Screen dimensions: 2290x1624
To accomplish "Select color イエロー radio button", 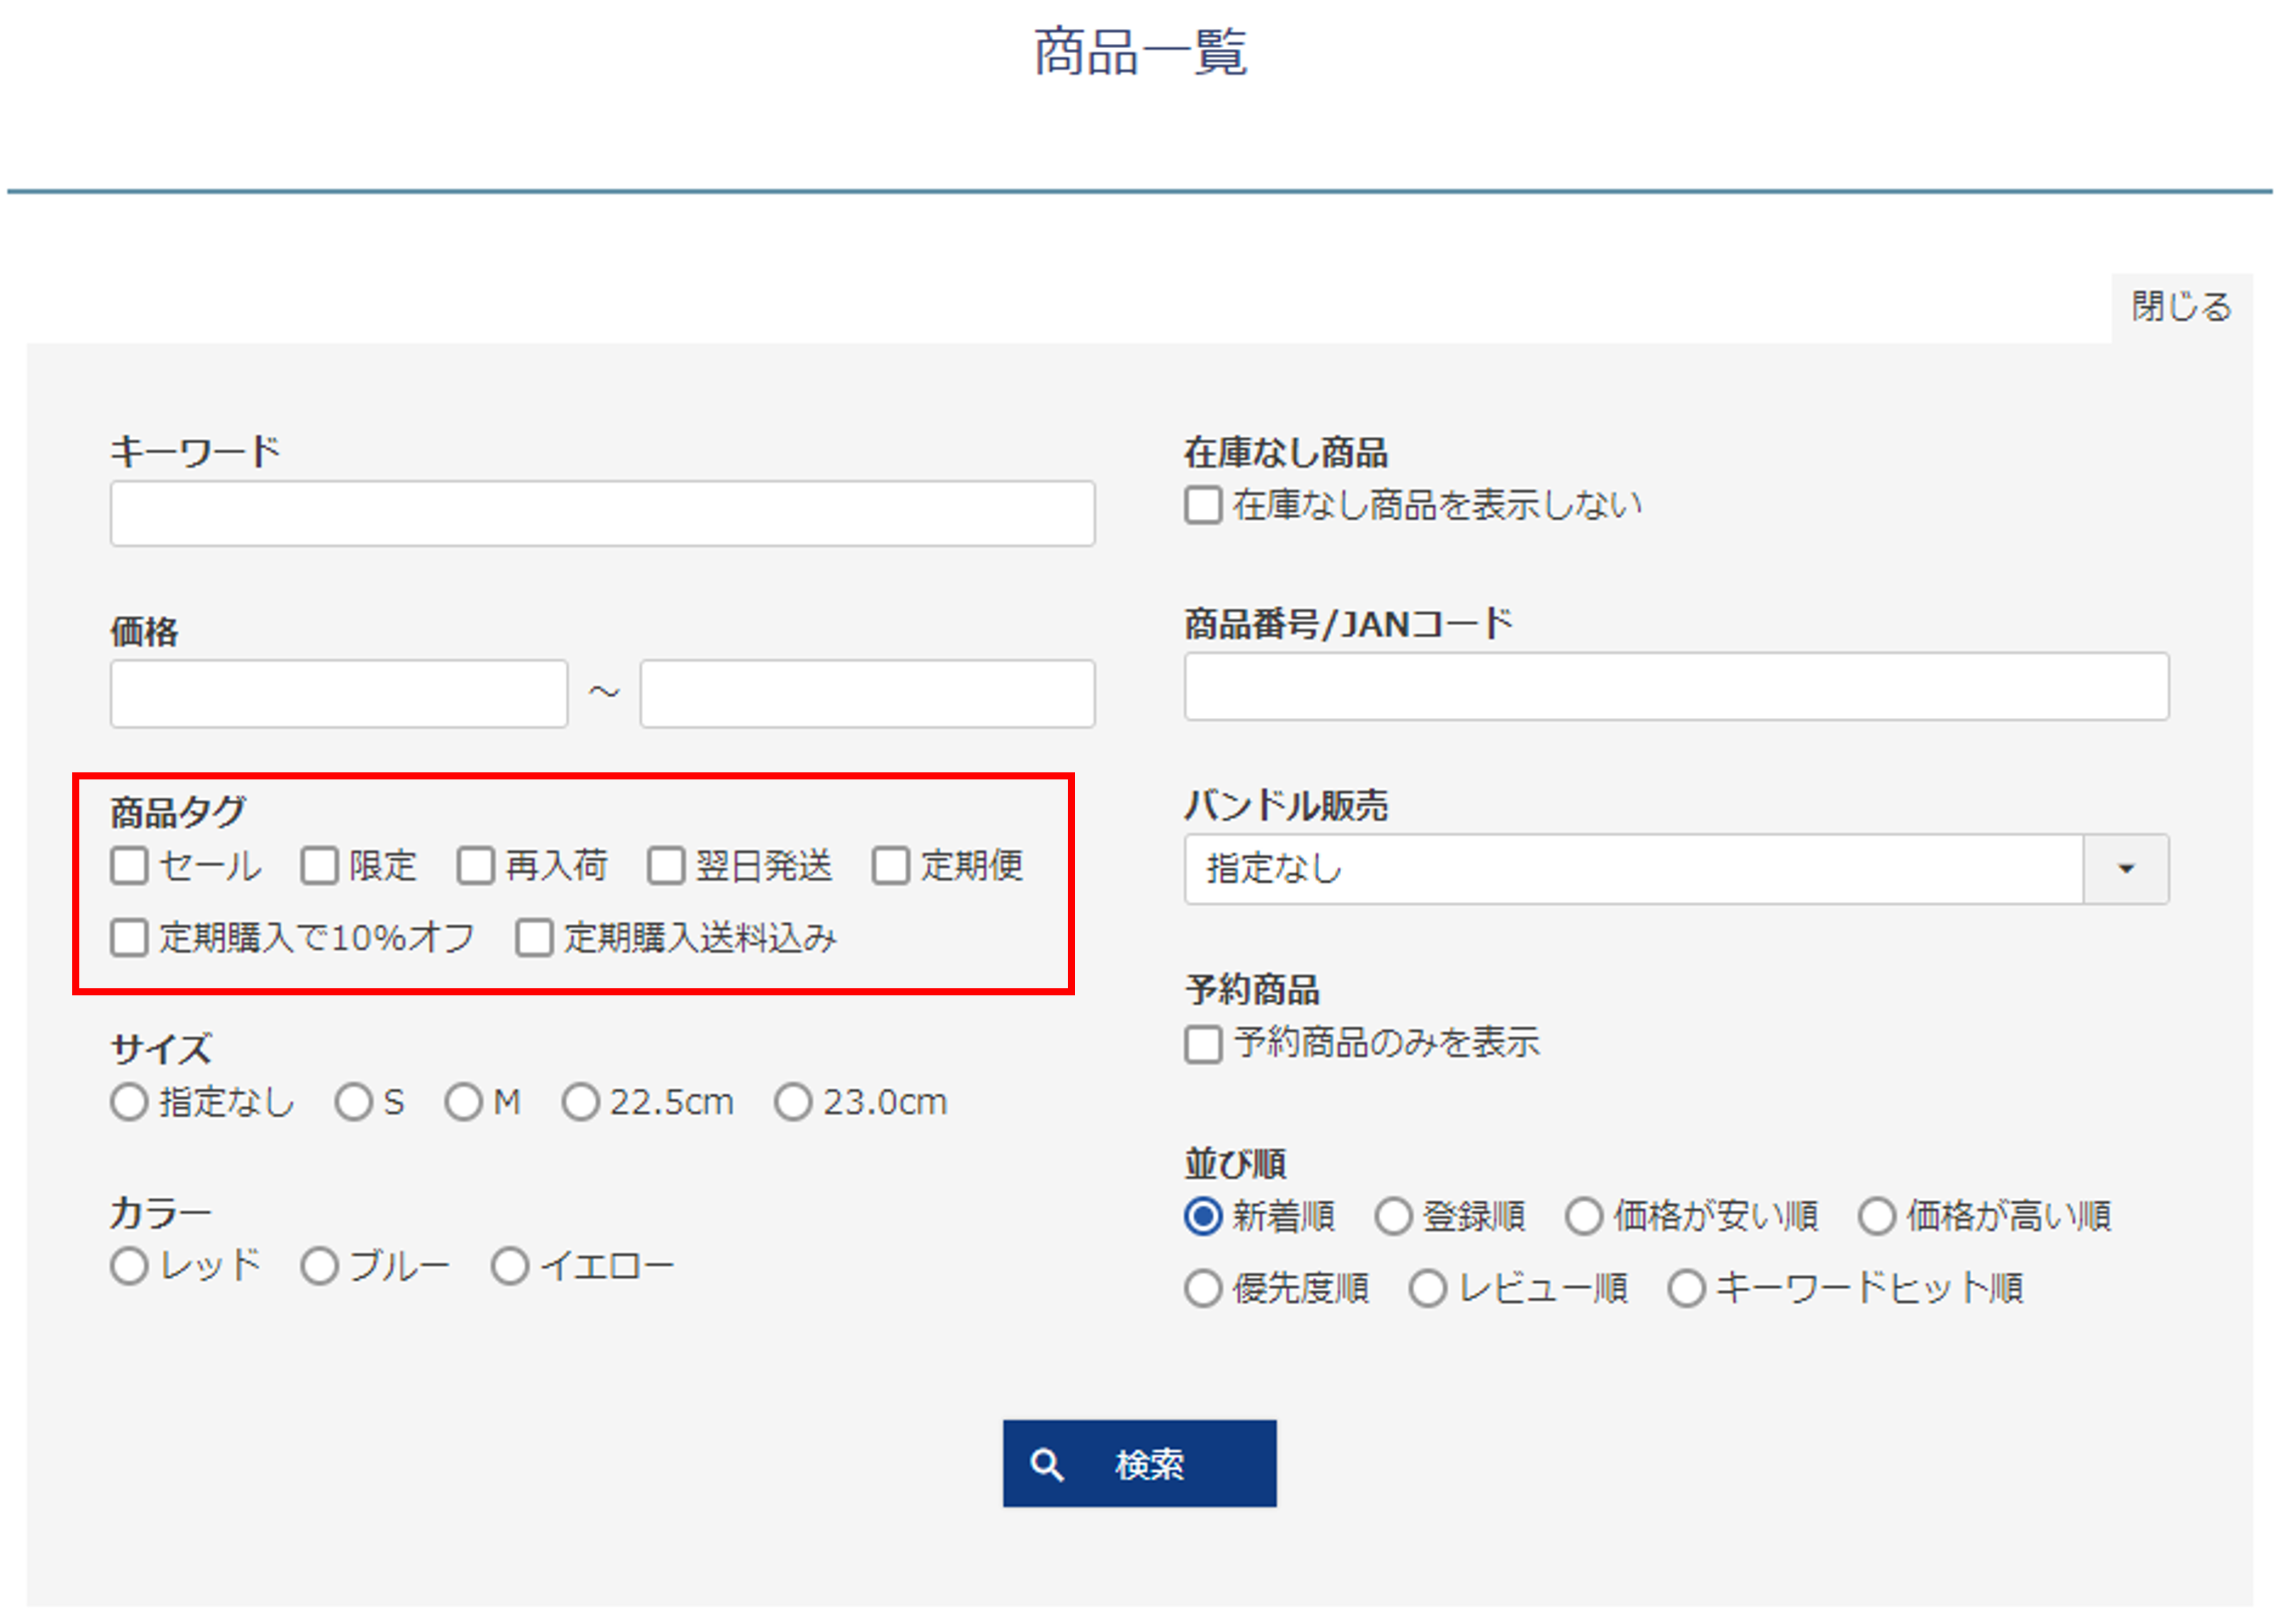I will (510, 1266).
